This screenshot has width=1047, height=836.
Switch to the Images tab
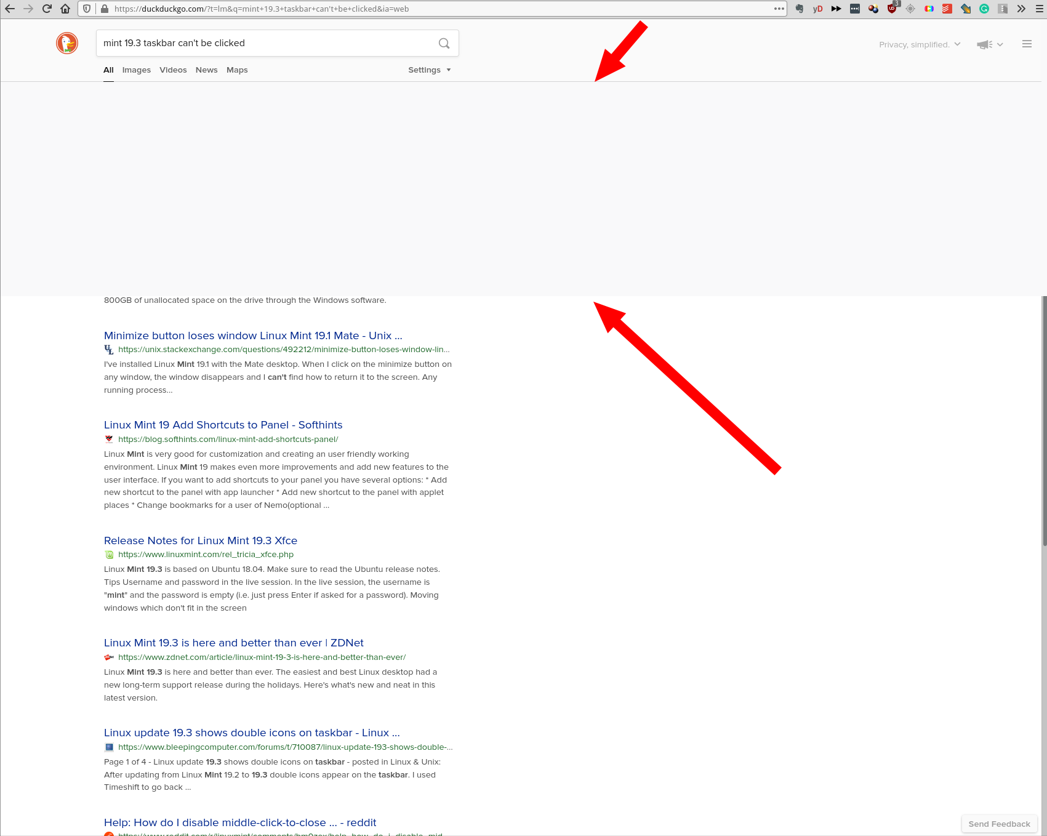click(137, 70)
